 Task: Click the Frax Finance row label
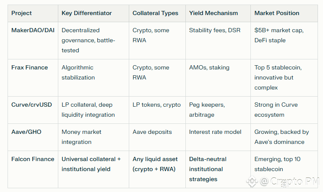(29, 67)
